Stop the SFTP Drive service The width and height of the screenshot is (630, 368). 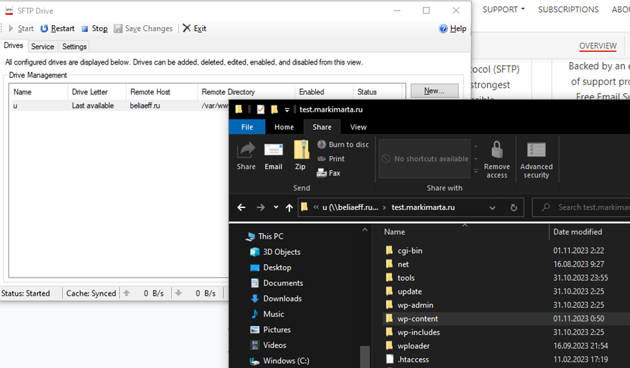click(94, 28)
